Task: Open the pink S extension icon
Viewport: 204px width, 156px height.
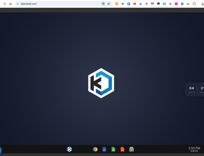Action: click(176, 4)
